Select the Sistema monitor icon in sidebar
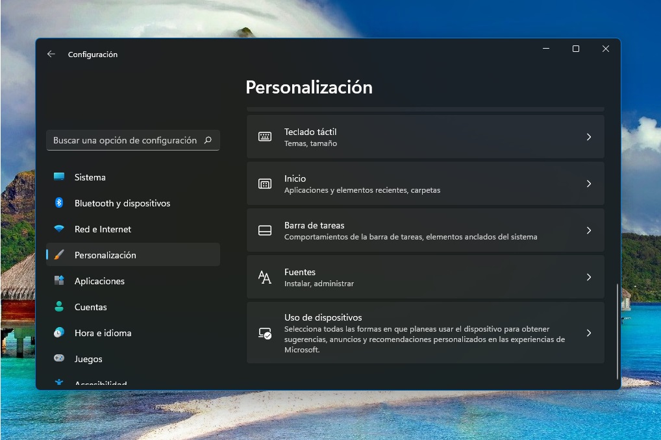This screenshot has width=661, height=440. pos(60,177)
